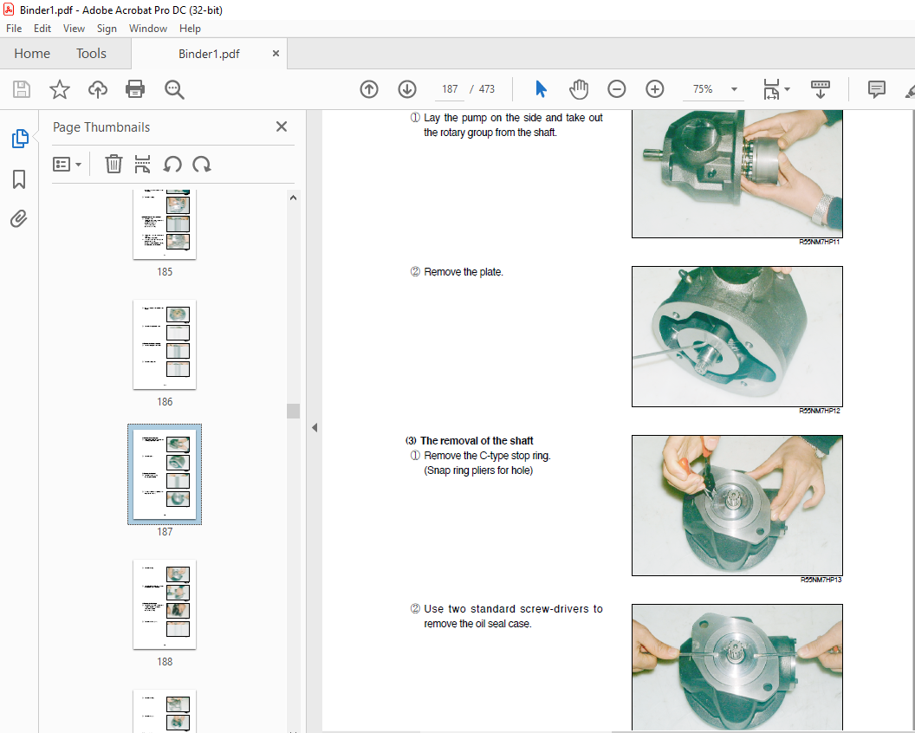Zoom out with the minus icon

pyautogui.click(x=616, y=89)
